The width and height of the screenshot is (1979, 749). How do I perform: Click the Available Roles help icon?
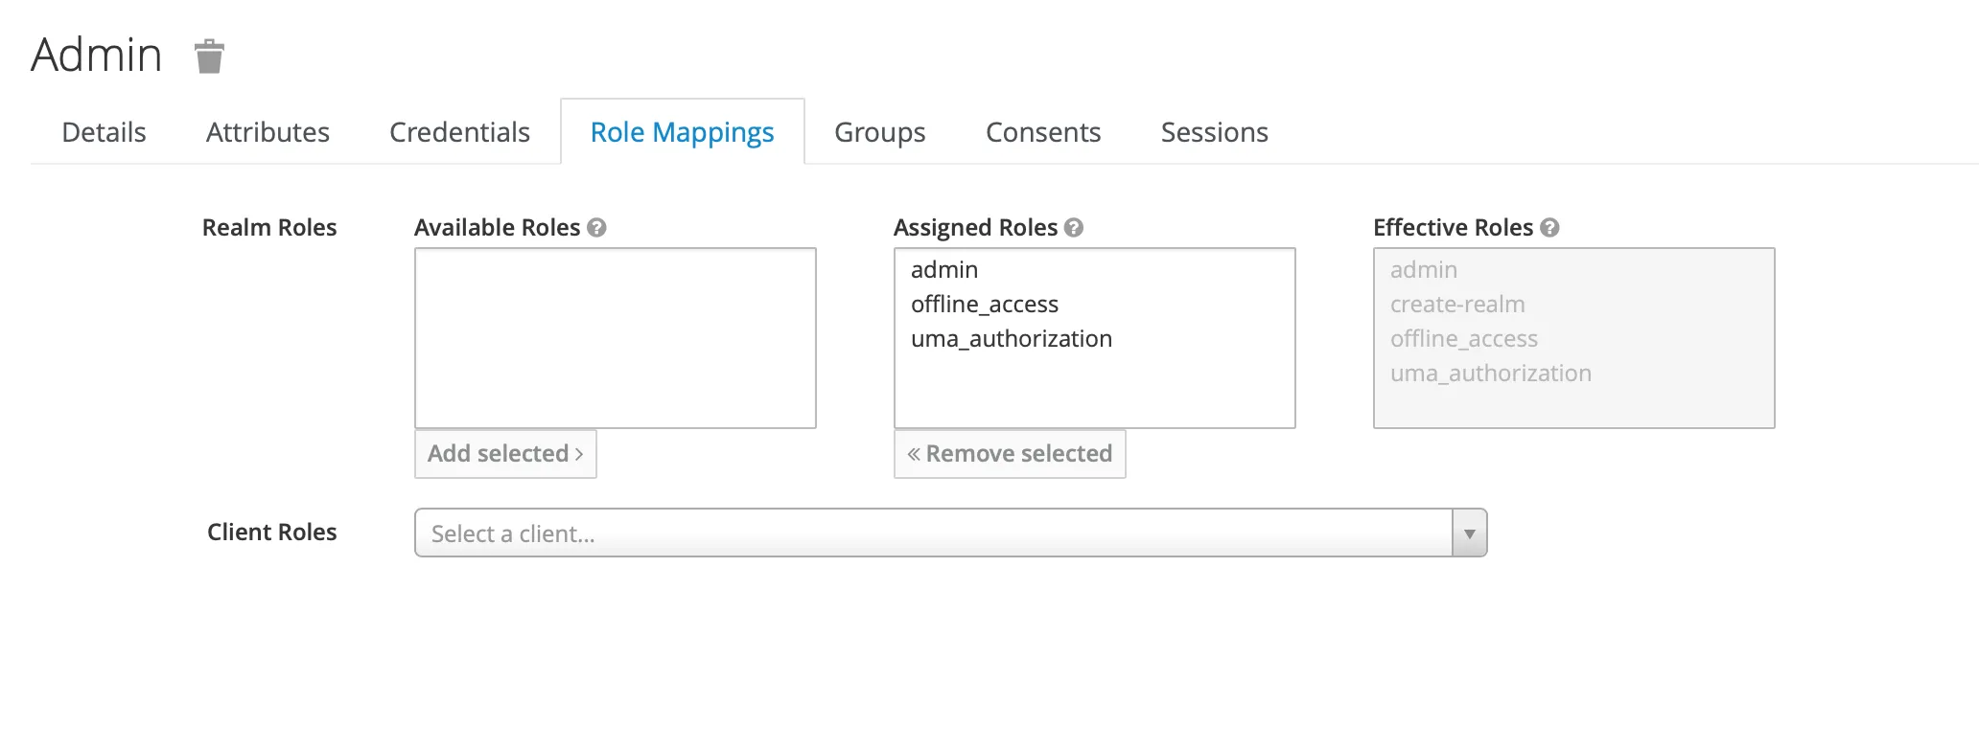click(596, 228)
